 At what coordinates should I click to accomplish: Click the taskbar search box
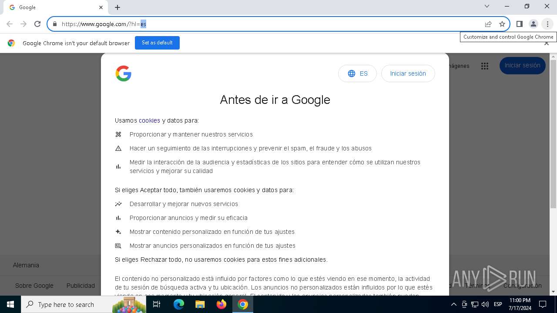point(84,304)
